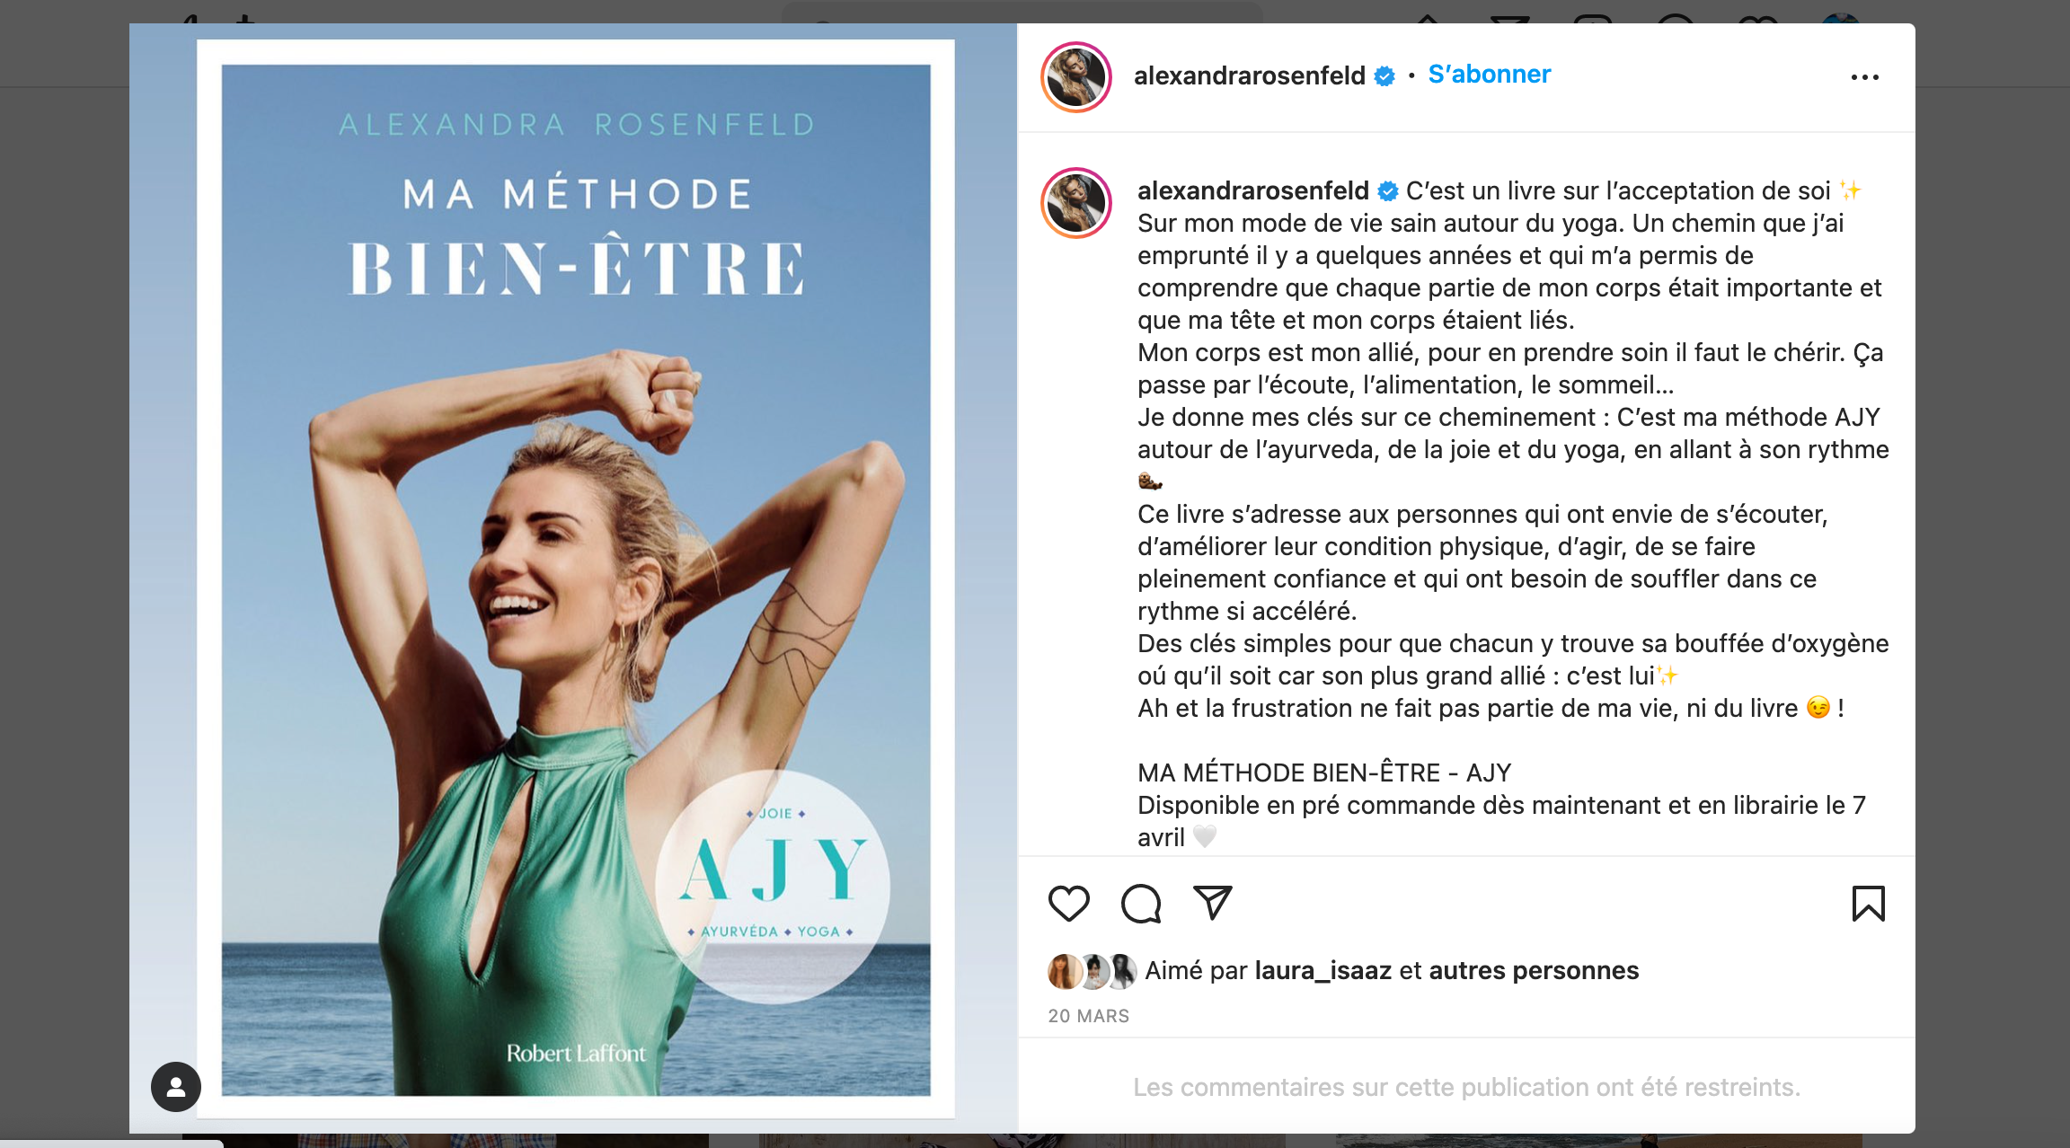The height and width of the screenshot is (1148, 2070).
Task: Click the restricted comments field at the bottom
Action: pyautogui.click(x=1466, y=1087)
